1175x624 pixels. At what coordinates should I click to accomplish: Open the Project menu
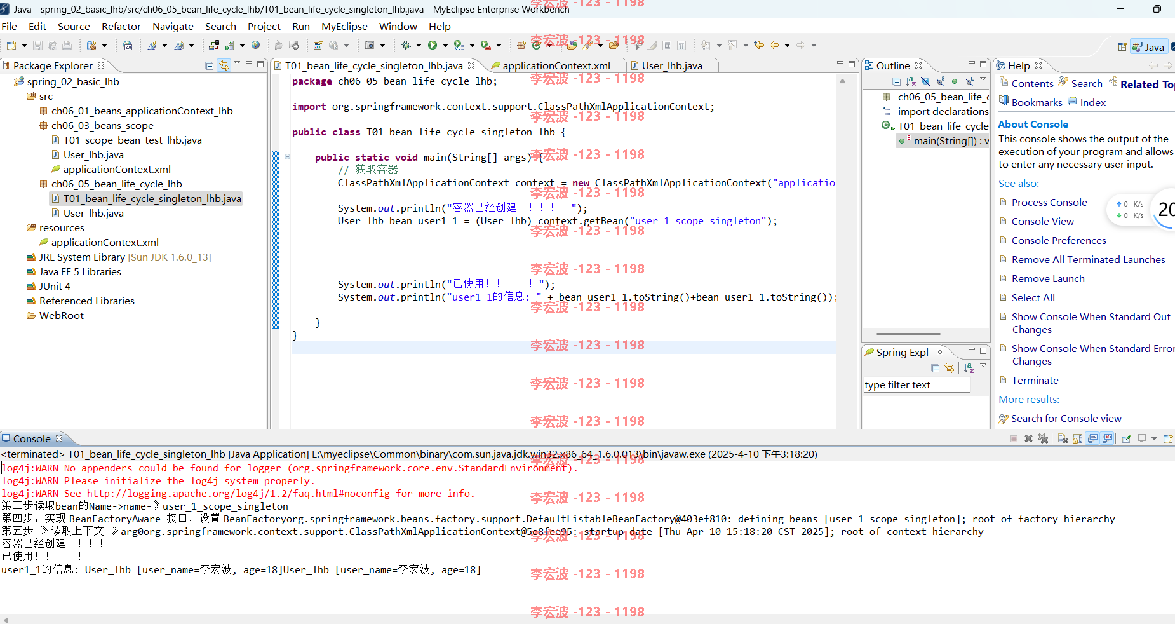pos(264,26)
